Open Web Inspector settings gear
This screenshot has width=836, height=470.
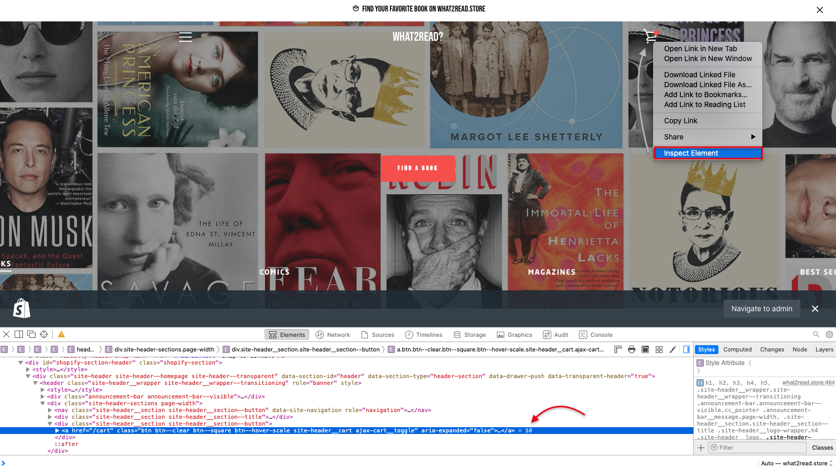(829, 334)
